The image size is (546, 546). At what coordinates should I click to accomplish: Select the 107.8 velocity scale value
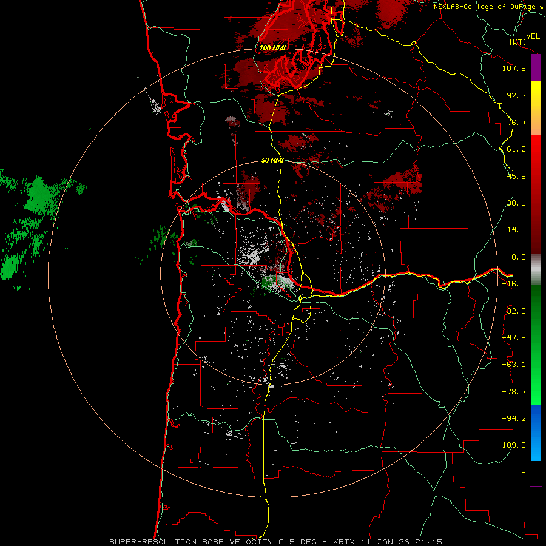[514, 68]
